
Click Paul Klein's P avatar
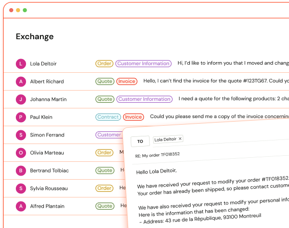click(21, 117)
